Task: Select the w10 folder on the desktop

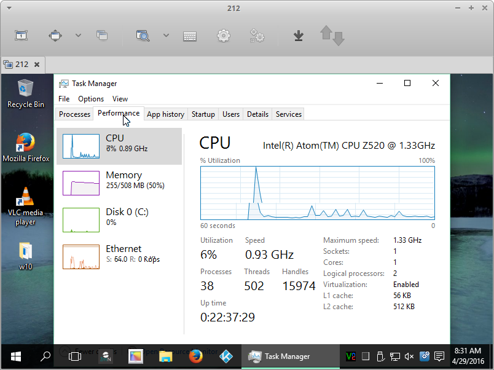Action: click(x=26, y=256)
